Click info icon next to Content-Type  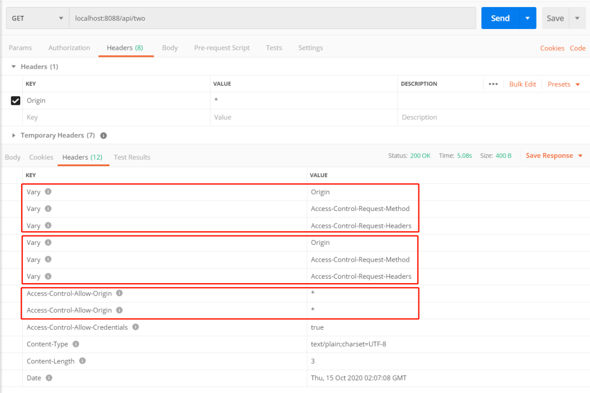[75, 344]
